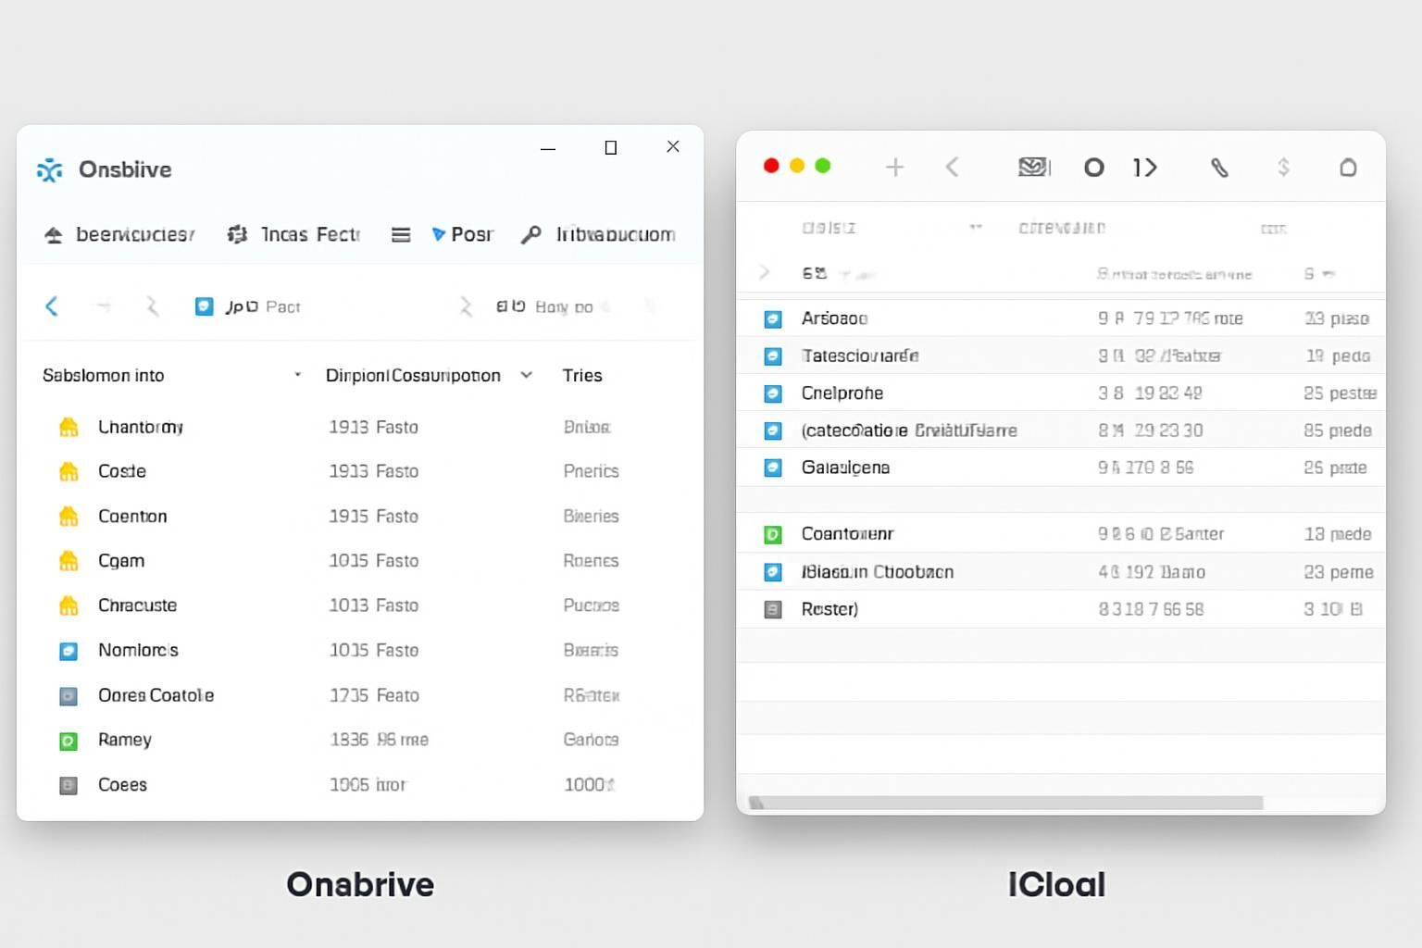The image size is (1422, 948).
Task: Expand the row chevron in ICloal list
Action: pos(765,272)
